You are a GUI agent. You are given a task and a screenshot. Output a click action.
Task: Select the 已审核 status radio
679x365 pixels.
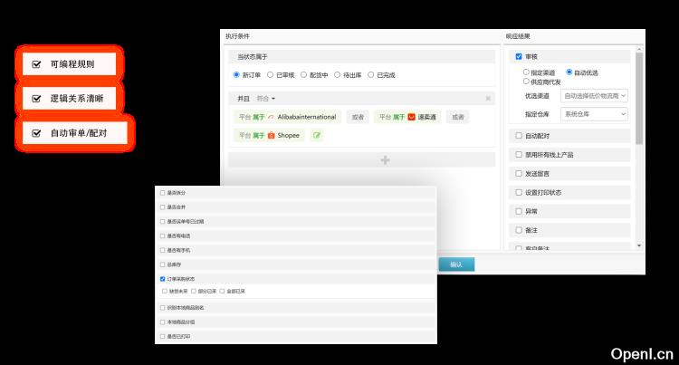click(x=270, y=75)
